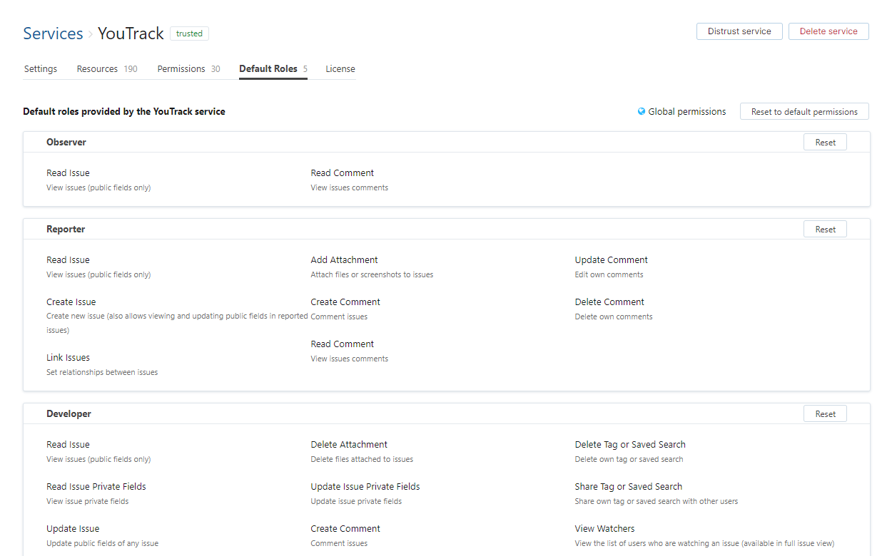The image size is (892, 556).
Task: Select the Reporter role heading
Action: pos(66,230)
